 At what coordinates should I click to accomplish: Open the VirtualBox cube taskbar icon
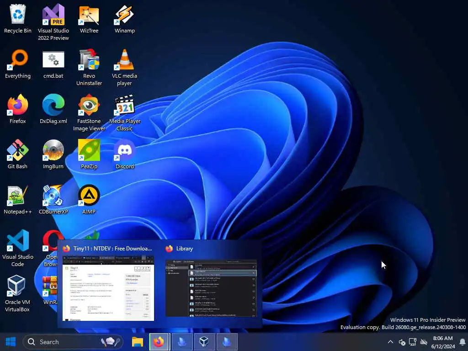tap(204, 342)
